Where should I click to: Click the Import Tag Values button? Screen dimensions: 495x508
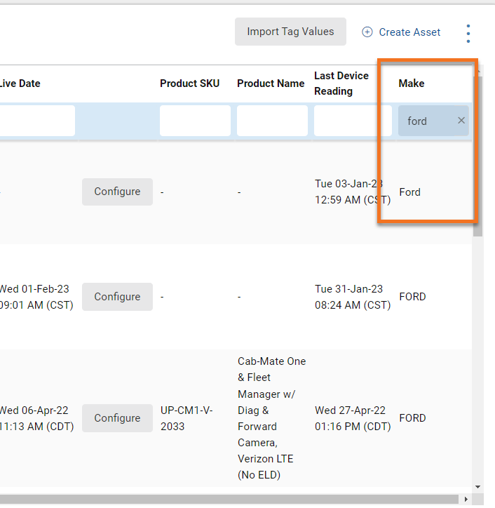290,32
